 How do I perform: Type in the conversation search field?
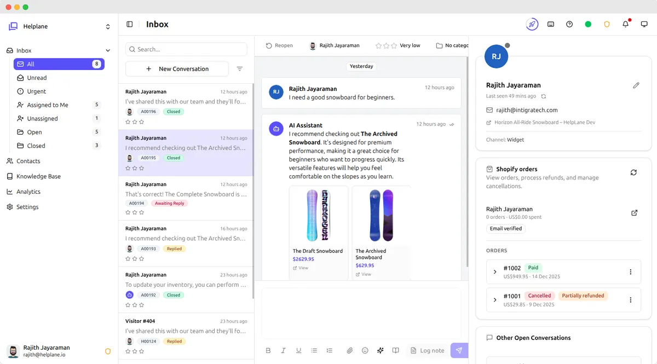(x=186, y=49)
